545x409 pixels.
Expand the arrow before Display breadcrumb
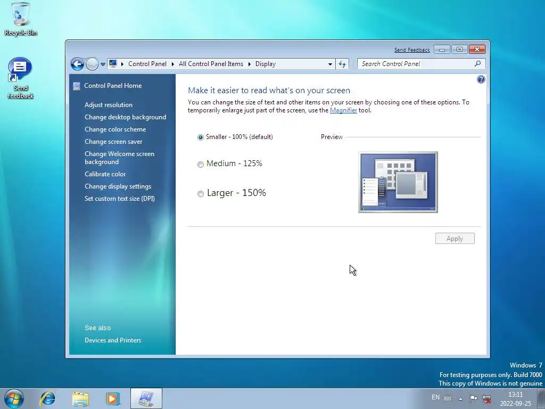(x=250, y=64)
